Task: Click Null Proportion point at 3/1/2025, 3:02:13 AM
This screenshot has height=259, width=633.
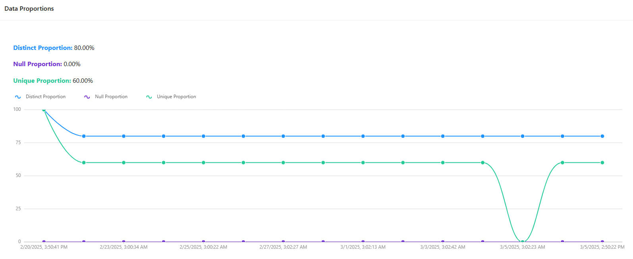Action: pos(363,242)
